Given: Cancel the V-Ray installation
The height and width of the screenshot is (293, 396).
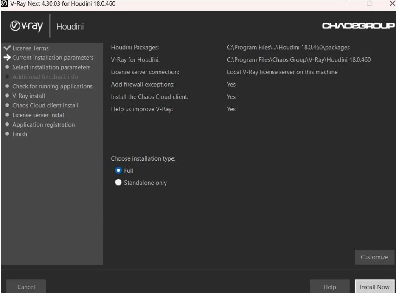Looking at the screenshot, I should point(26,287).
